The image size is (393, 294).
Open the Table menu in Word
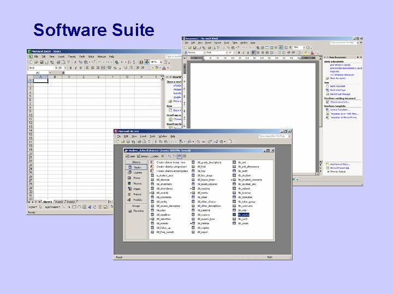235,43
